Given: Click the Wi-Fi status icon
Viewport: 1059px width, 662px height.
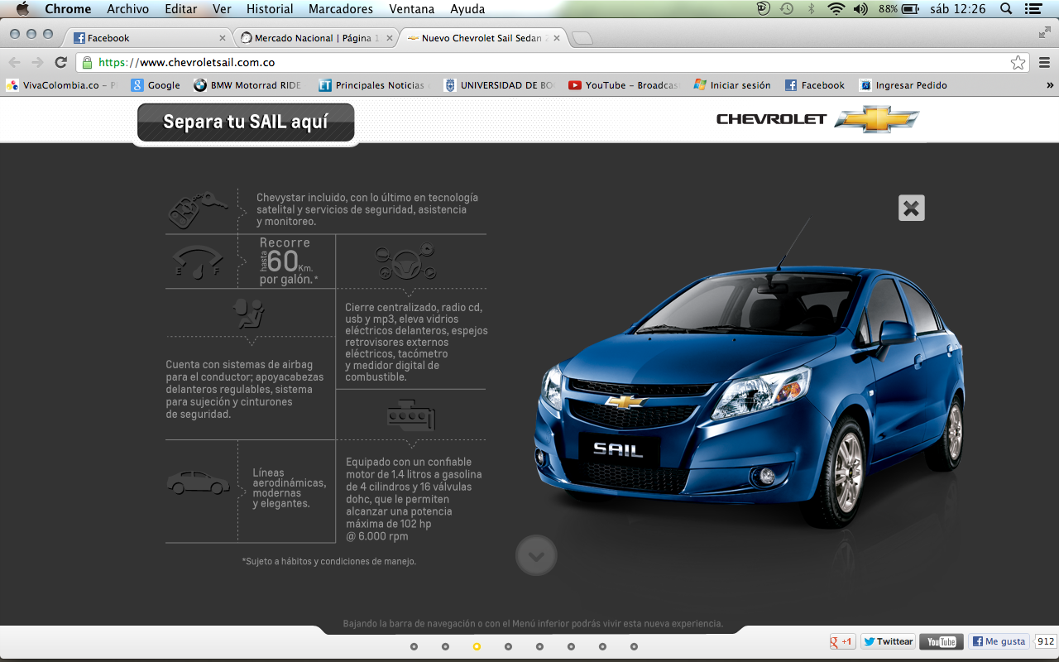Looking at the screenshot, I should coord(836,9).
